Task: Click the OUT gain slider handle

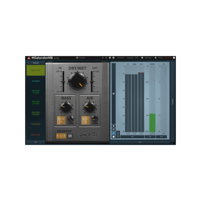Action: tap(92, 82)
